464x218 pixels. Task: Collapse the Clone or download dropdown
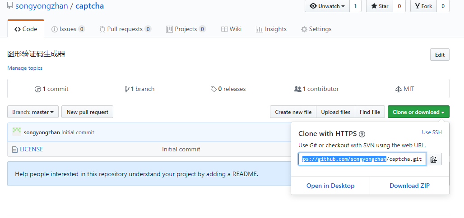click(418, 112)
